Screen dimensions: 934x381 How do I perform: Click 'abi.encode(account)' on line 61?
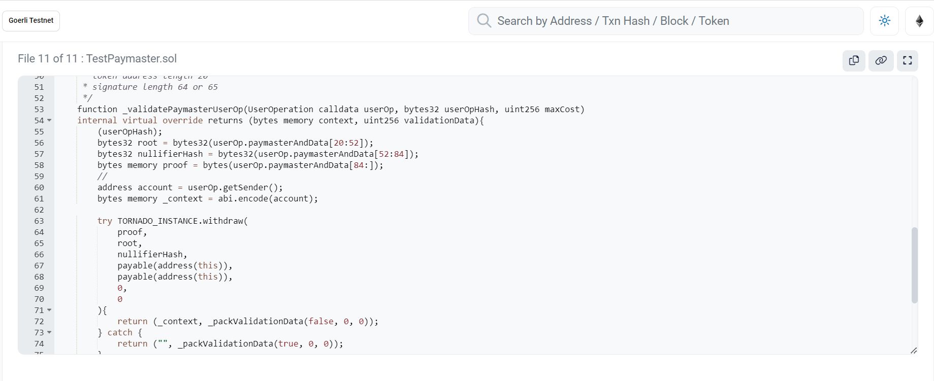pyautogui.click(x=266, y=198)
